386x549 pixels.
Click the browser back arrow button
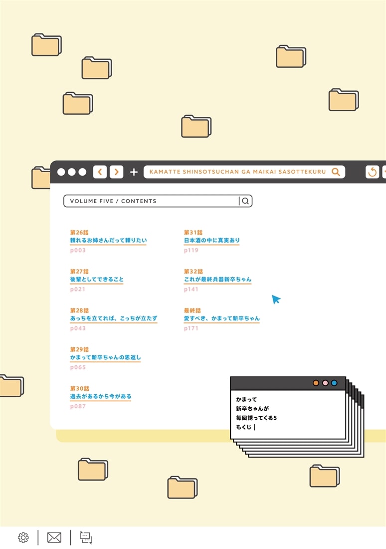point(100,172)
